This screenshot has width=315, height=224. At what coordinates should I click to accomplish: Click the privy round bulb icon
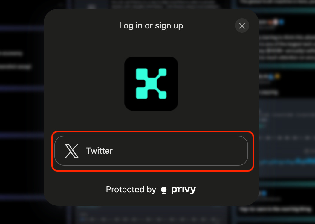pyautogui.click(x=164, y=190)
